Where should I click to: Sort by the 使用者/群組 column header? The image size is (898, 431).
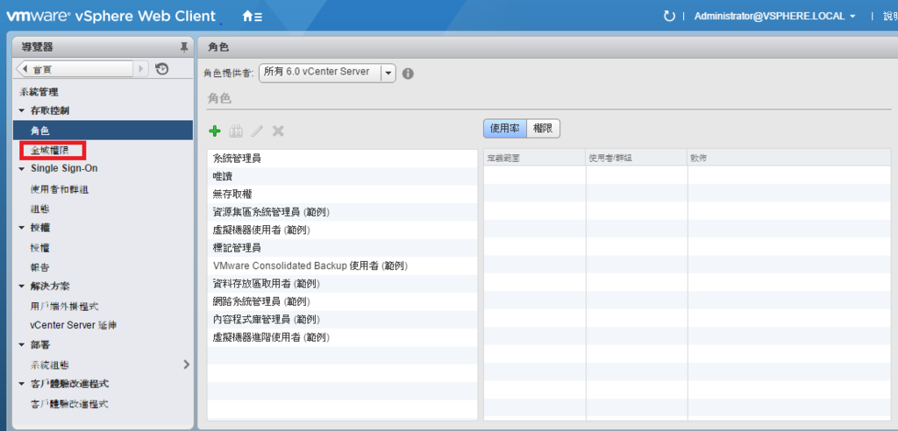point(637,158)
